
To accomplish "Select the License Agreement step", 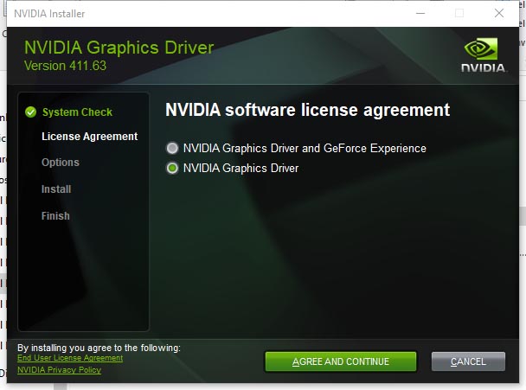I will pos(90,137).
